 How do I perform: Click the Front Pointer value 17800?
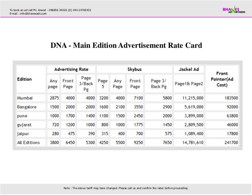[232, 134]
